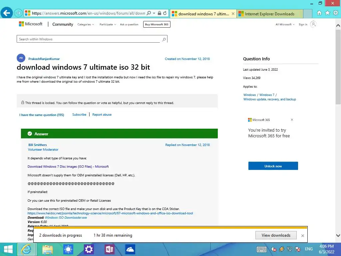Image resolution: width=341 pixels, height=256 pixels.
Task: Go back using the browser Back arrow
Action: [x=7, y=13]
